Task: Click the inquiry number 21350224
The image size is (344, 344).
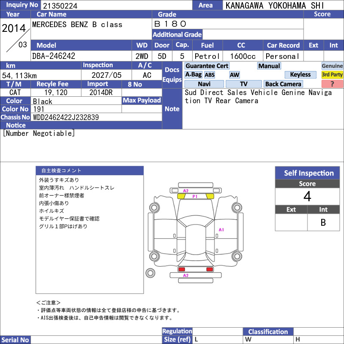Action: (60, 6)
